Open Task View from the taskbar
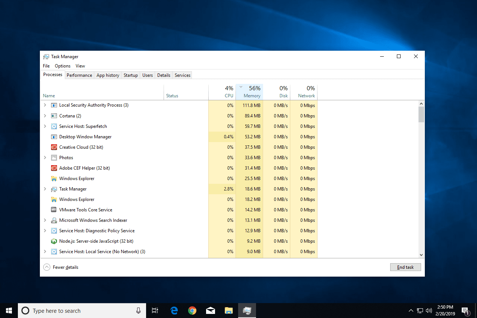The width and height of the screenshot is (477, 318). [x=155, y=311]
